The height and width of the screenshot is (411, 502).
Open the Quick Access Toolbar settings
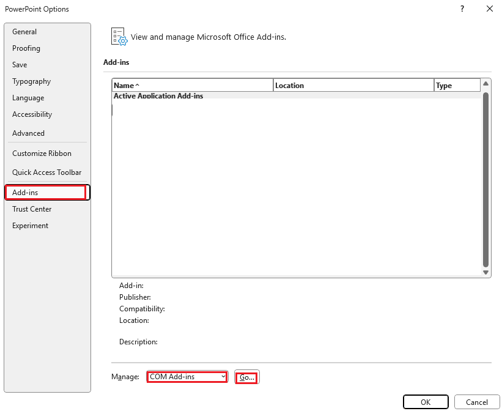pyautogui.click(x=46, y=172)
